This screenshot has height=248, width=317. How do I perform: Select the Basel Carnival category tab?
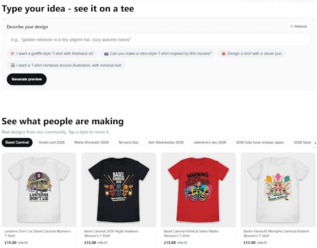(17, 142)
